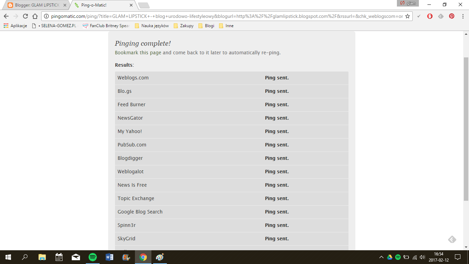The image size is (469, 264).
Task: Click the page vertical scrollbar thumb
Action: point(466,129)
